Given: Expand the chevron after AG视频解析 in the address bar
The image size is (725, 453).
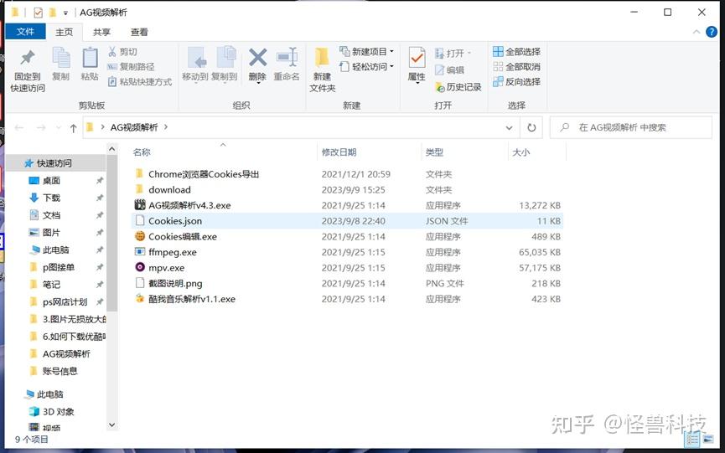Looking at the screenshot, I should click(165, 127).
